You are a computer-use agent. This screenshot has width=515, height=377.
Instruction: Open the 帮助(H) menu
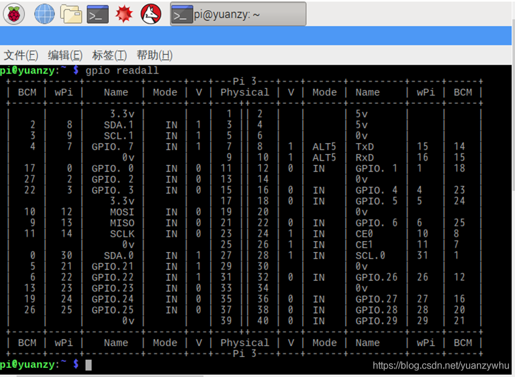point(154,56)
